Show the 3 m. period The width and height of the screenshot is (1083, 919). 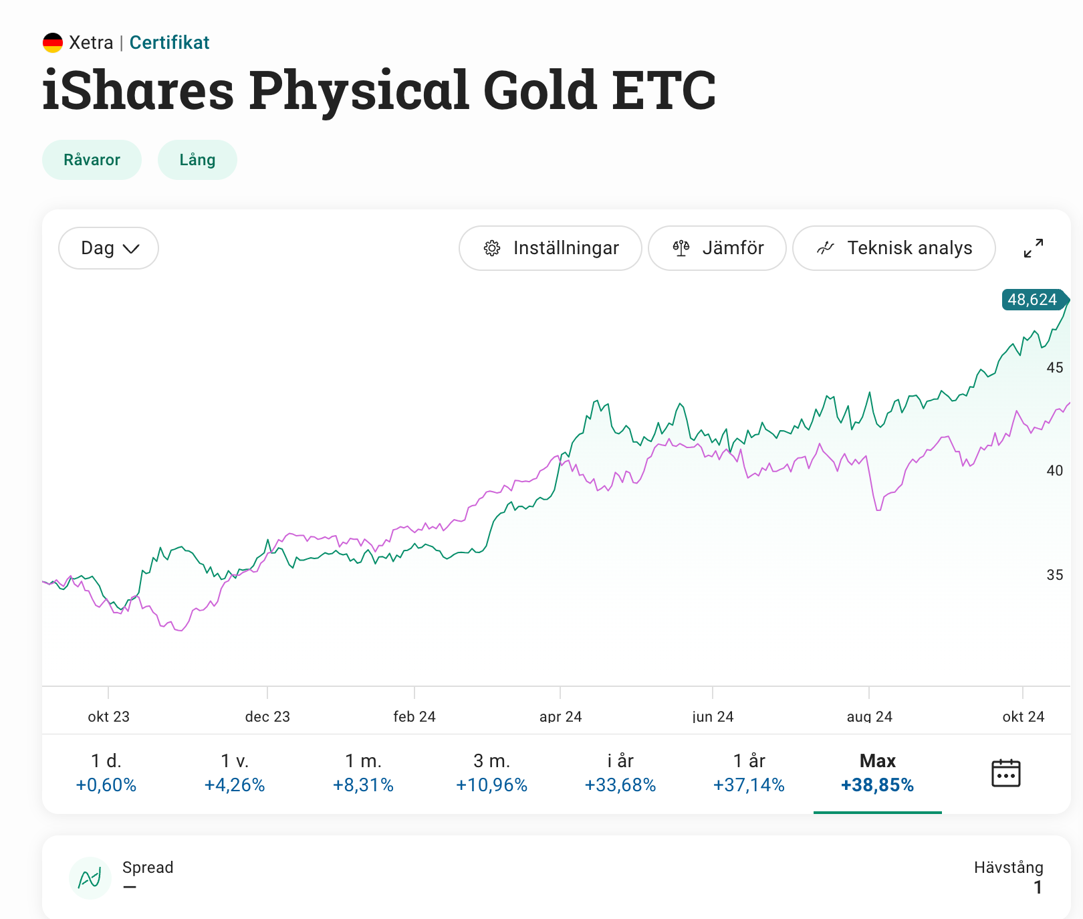tap(491, 773)
